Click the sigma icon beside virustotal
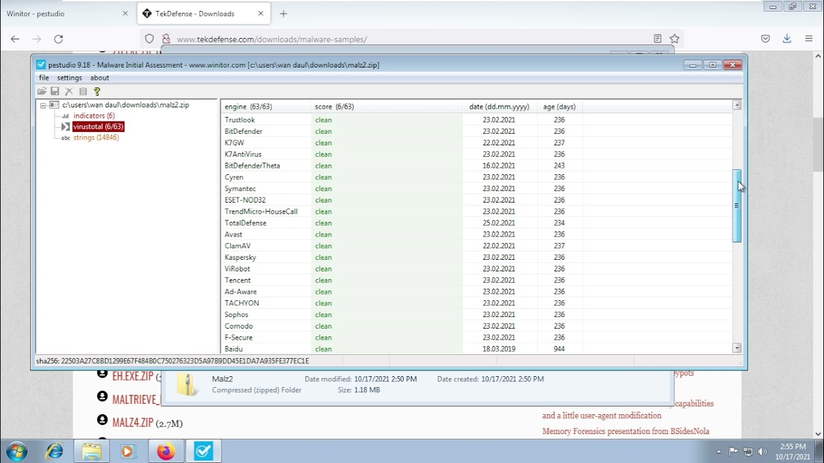 pos(66,127)
